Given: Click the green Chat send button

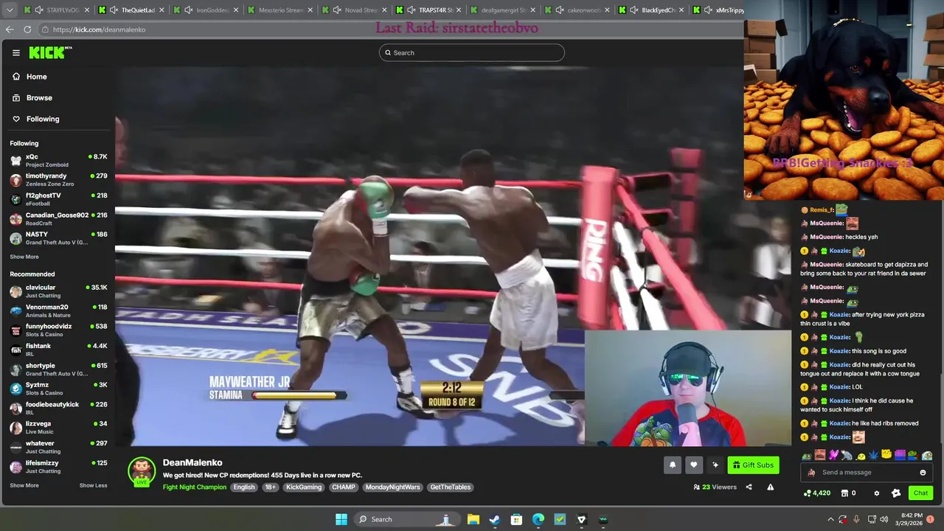Looking at the screenshot, I should click(x=920, y=493).
